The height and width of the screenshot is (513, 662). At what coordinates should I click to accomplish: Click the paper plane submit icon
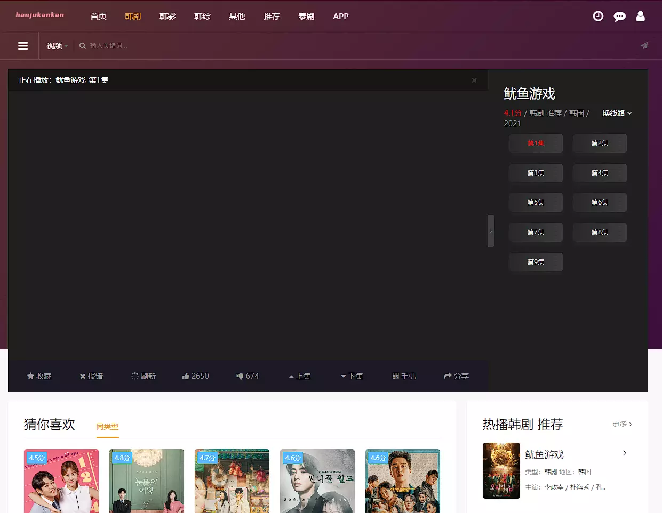[644, 46]
